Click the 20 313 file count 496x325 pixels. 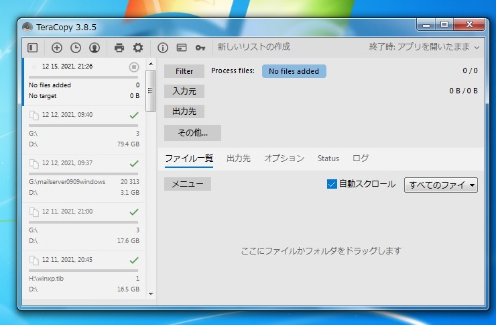click(130, 182)
